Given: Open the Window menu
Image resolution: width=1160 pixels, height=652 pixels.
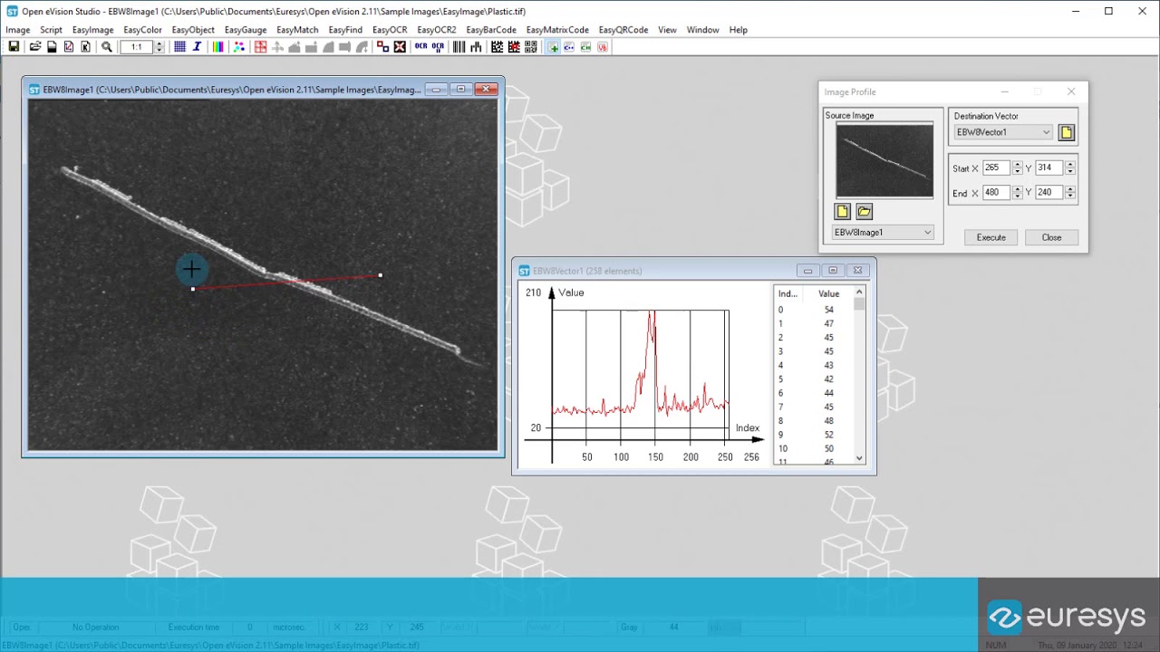Looking at the screenshot, I should click(x=702, y=30).
